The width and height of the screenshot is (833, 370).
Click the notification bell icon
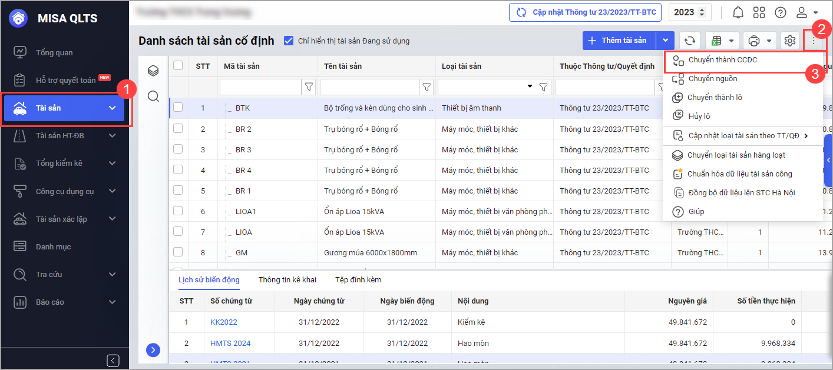[x=738, y=12]
